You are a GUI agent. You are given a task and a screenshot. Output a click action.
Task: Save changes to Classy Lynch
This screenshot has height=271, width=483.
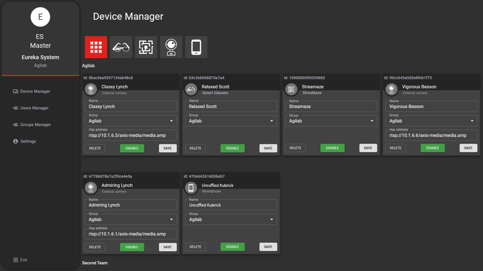tap(168, 148)
